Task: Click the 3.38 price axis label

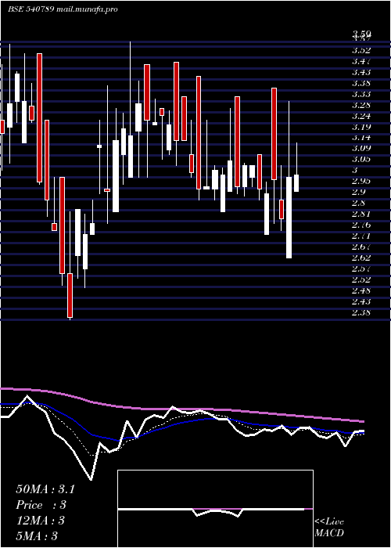Action: point(361,83)
